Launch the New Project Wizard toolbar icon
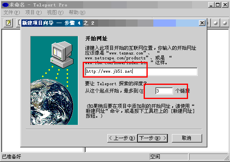Screen dimensions: 230x162 click(8, 23)
